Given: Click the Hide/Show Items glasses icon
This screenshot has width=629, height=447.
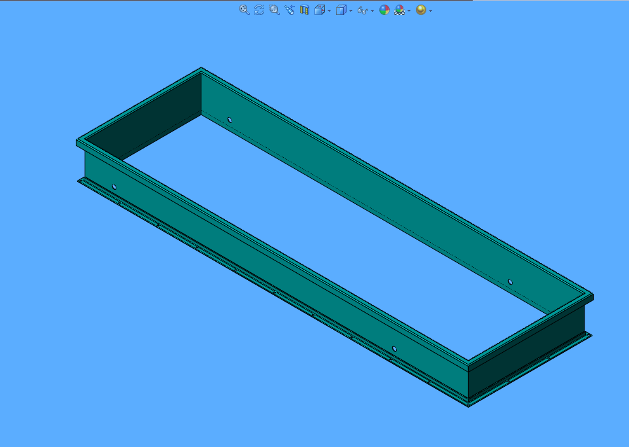Looking at the screenshot, I should click(x=362, y=10).
